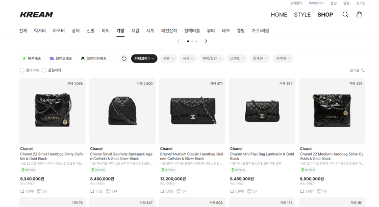
Task: Go to next banner slide arrow
Action: pyautogui.click(x=206, y=41)
